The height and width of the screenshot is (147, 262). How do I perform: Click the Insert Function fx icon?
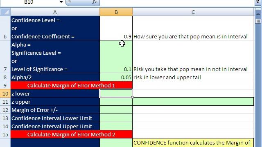tap(95, 2)
